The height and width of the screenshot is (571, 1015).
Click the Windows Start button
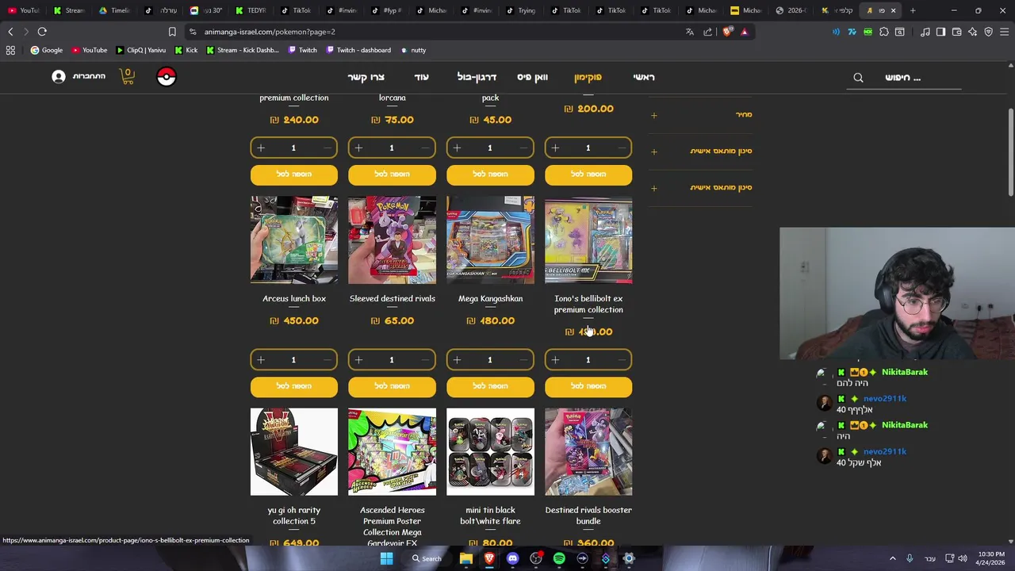(x=386, y=558)
